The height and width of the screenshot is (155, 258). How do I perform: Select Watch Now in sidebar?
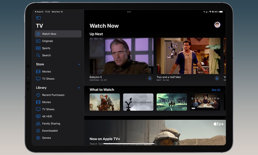[58, 34]
